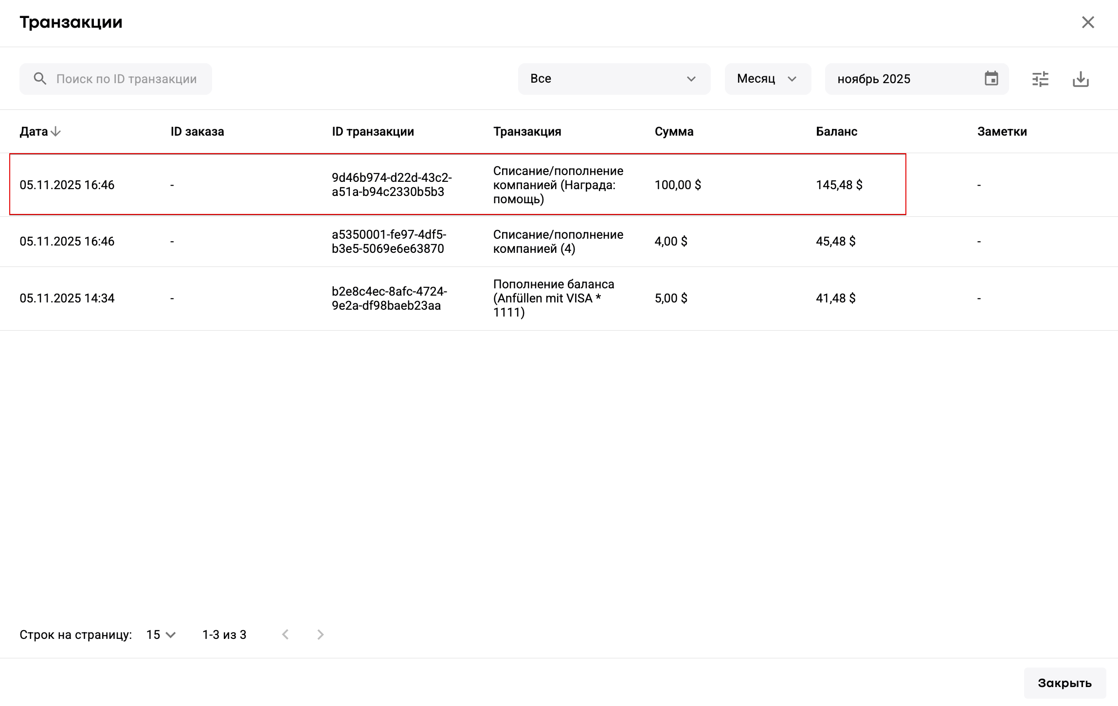Click the search magnifier icon
This screenshot has width=1118, height=706.
coord(40,79)
